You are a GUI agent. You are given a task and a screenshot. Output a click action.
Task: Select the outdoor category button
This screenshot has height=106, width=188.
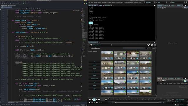95,65
